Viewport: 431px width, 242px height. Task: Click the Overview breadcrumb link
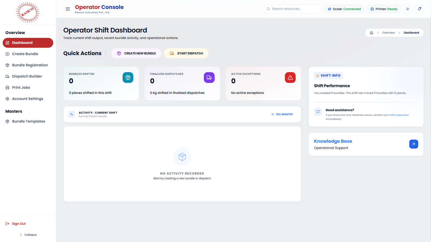point(388,33)
